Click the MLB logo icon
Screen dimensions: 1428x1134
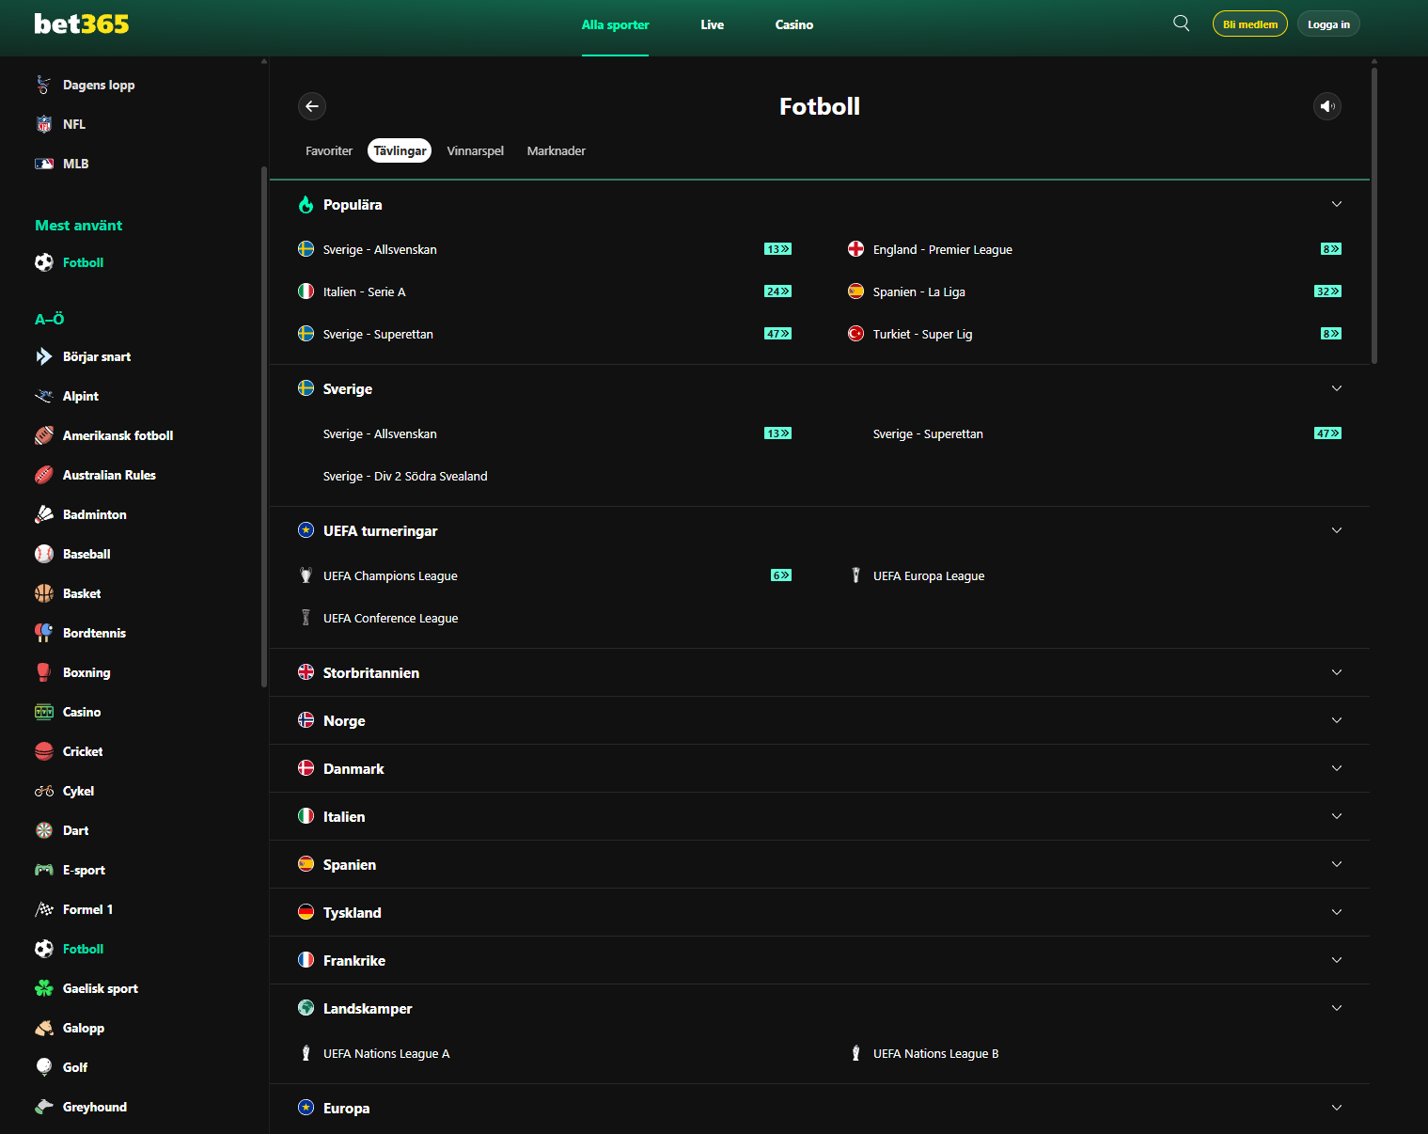pos(44,164)
